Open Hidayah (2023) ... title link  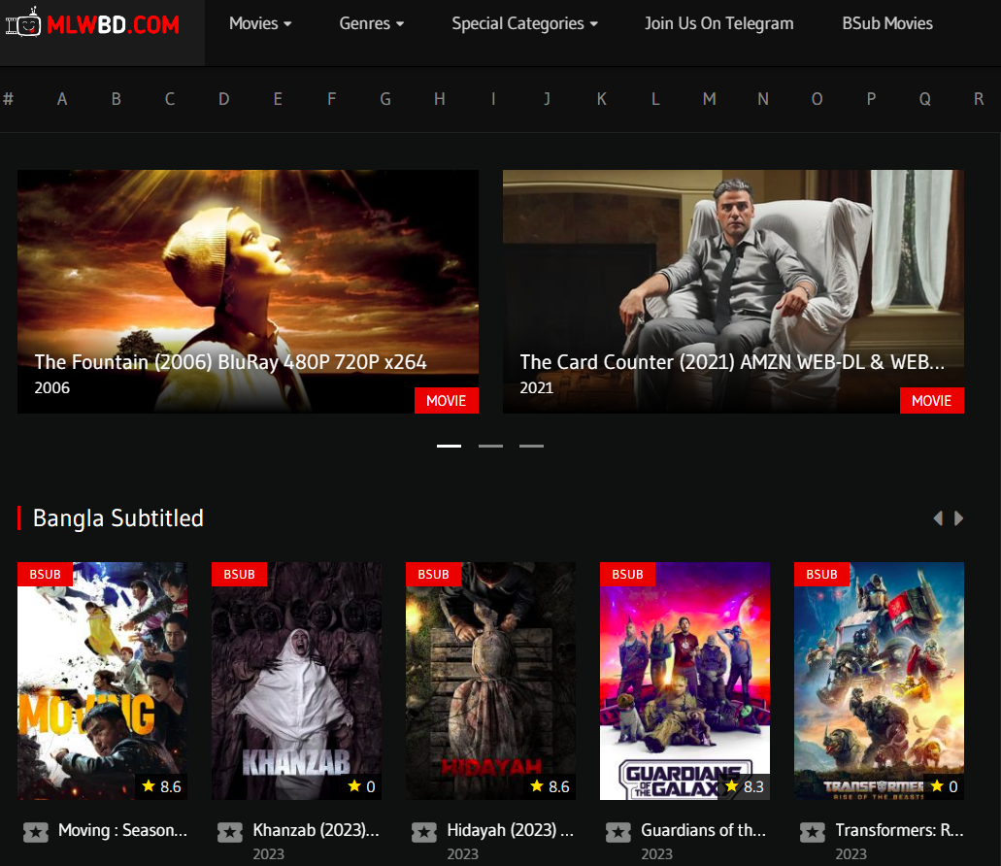click(x=510, y=830)
